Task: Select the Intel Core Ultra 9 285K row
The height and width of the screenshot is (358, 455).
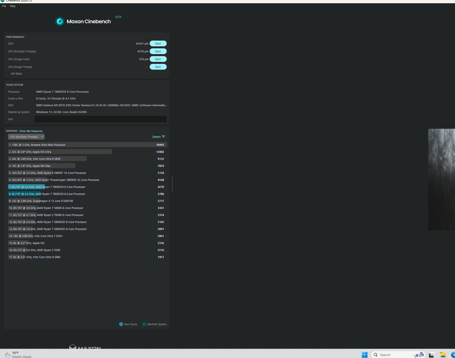Action: [x=87, y=159]
